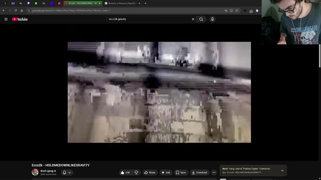Close the Business or Pleasure tab

139,3
